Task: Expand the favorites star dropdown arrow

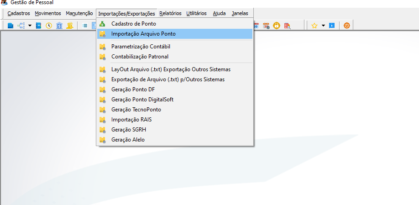Action: pos(323,26)
